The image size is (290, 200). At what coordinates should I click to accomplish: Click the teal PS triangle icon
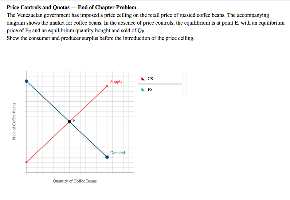tap(143, 89)
